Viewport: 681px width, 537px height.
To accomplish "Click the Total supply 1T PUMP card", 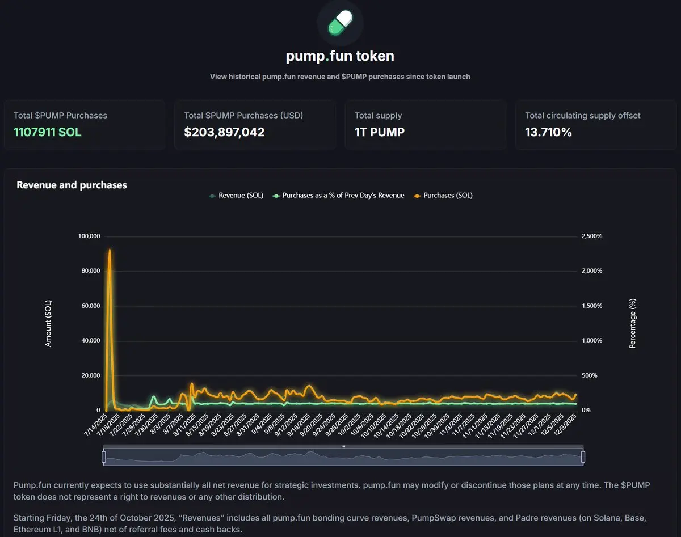I will point(425,125).
